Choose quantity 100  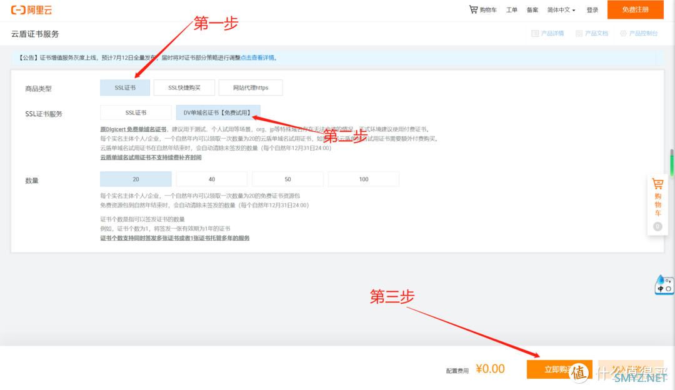click(364, 179)
